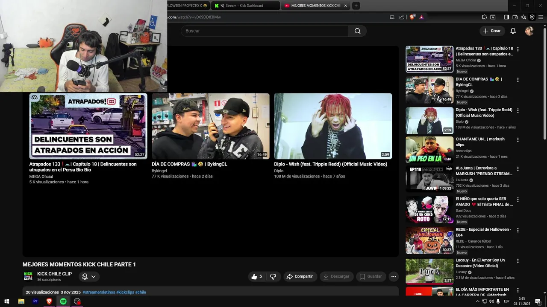Click the Buscar search field
Viewport: 547px width, 307px height.
pos(265,31)
